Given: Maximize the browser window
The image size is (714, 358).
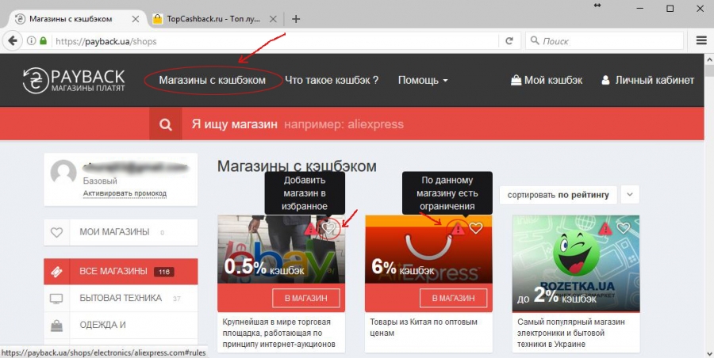Looking at the screenshot, I should [670, 8].
